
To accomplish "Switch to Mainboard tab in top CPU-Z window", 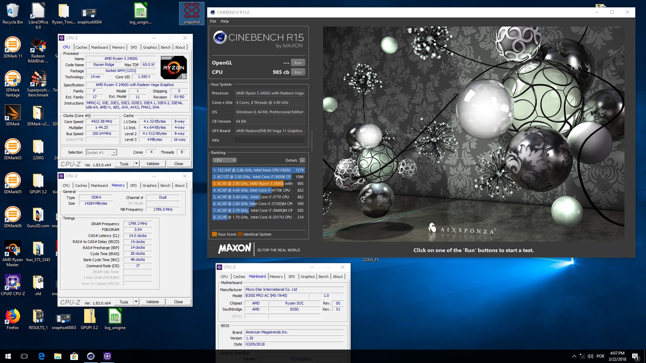I will (100, 47).
